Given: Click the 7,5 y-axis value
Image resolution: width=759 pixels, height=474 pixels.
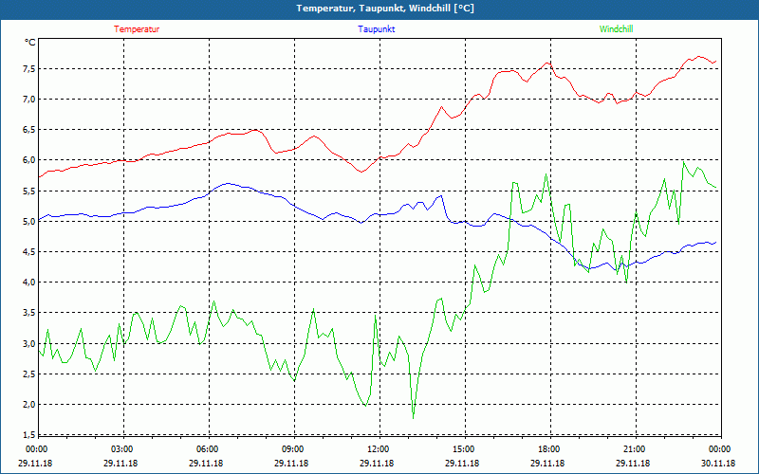Looking at the screenshot, I should pos(28,68).
